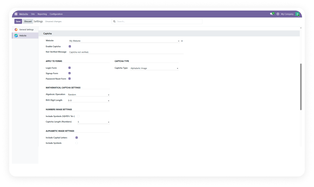Open the Configuration menu
The image size is (314, 187).
(x=56, y=14)
